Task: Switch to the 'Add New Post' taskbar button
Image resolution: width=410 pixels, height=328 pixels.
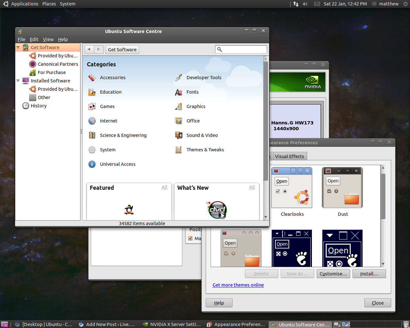Action: coord(107,324)
